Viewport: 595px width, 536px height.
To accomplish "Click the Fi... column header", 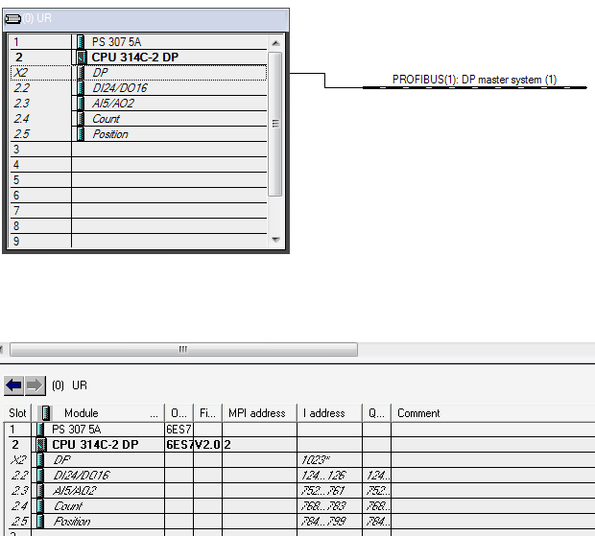I will pos(207,413).
